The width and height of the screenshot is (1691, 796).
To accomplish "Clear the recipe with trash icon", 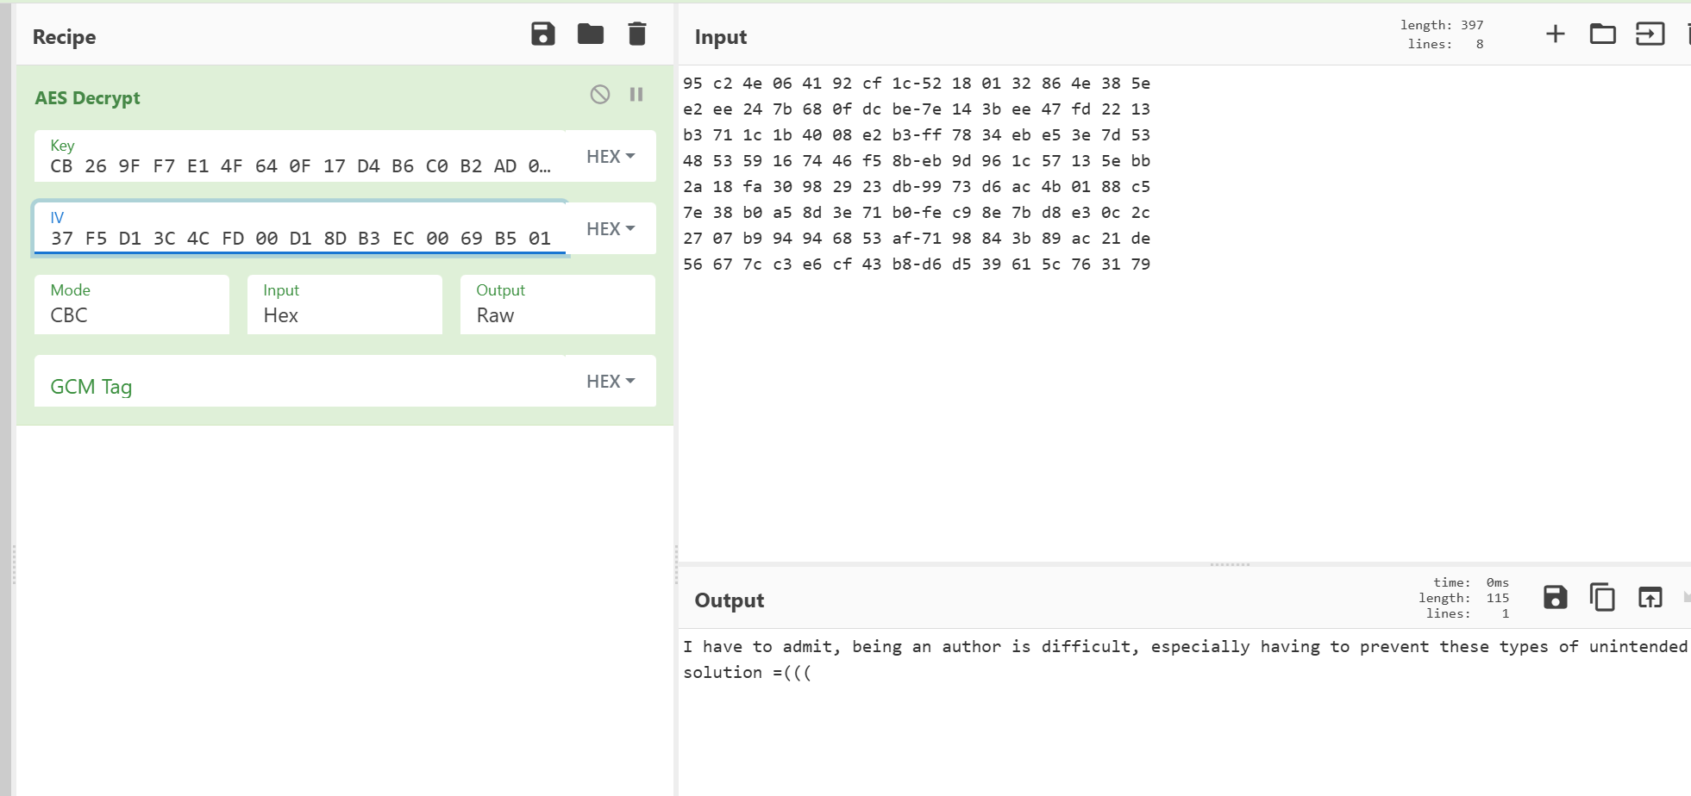I will click(637, 34).
